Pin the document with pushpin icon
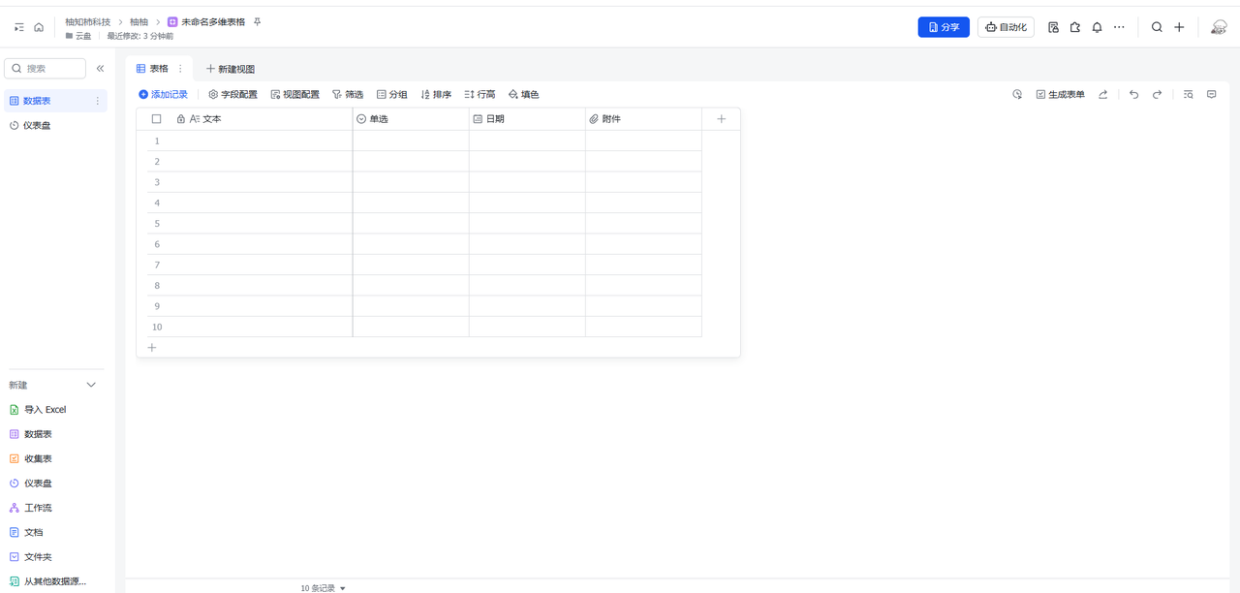 point(257,21)
